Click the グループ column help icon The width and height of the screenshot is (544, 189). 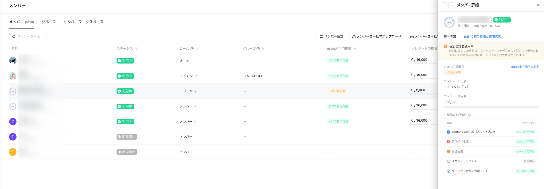coord(258,49)
